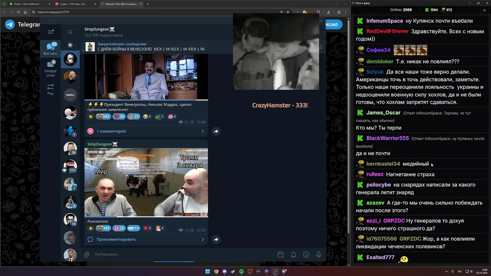This screenshot has width=491, height=276.
Task: Open system tray hidden icons chevron
Action: pyautogui.click(x=447, y=271)
